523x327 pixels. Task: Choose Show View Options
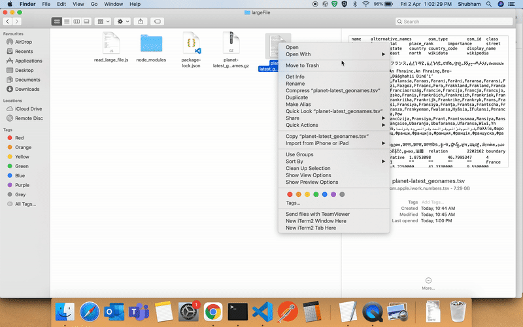pos(334,175)
